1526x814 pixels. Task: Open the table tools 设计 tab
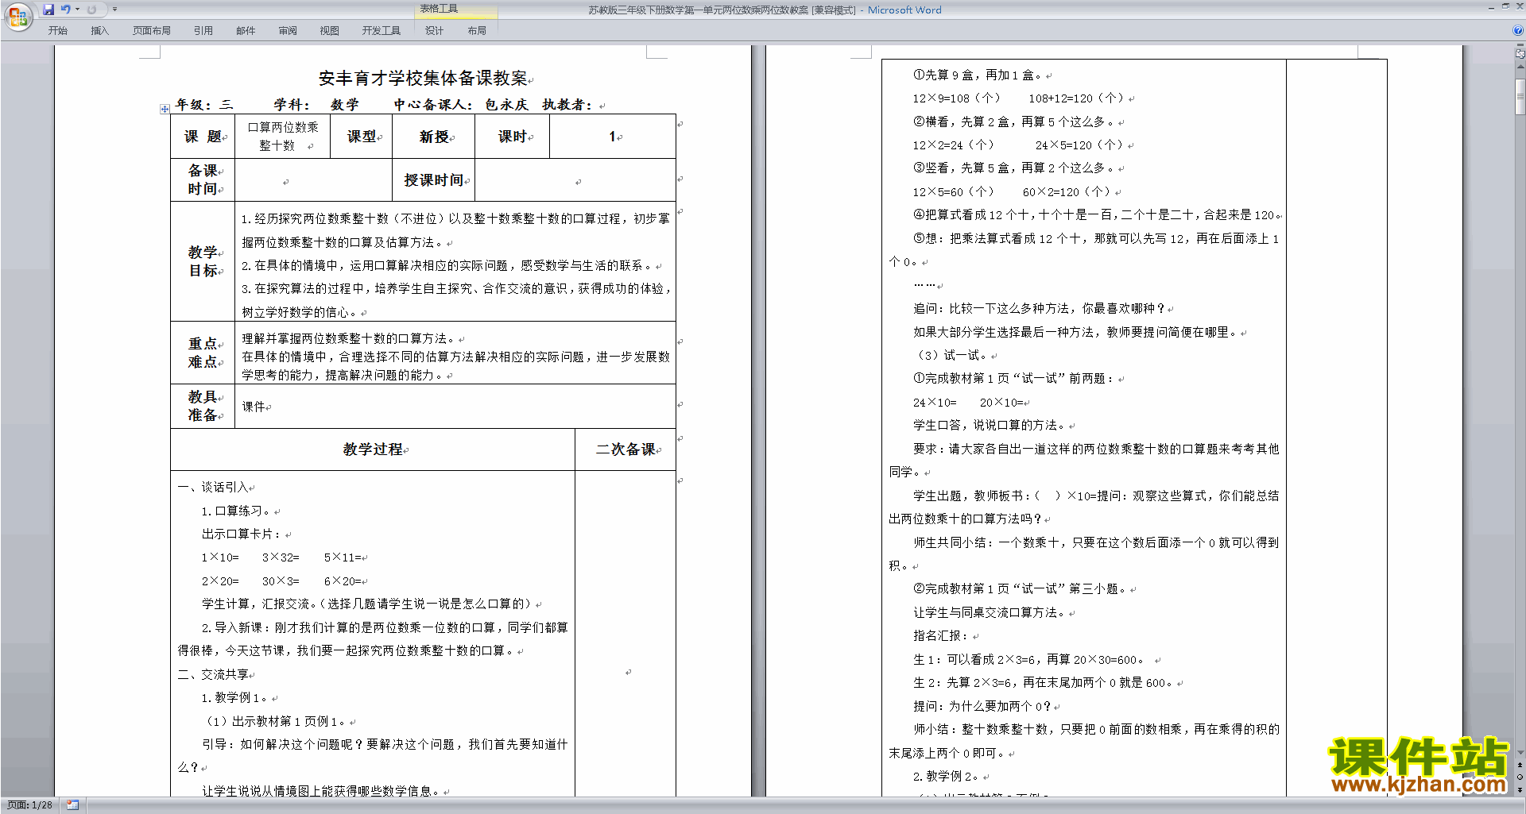434,30
